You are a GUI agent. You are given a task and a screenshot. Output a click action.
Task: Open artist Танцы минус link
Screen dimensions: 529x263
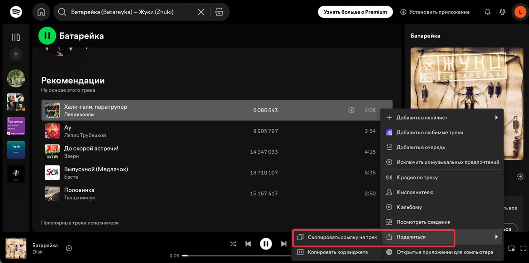pyautogui.click(x=79, y=198)
